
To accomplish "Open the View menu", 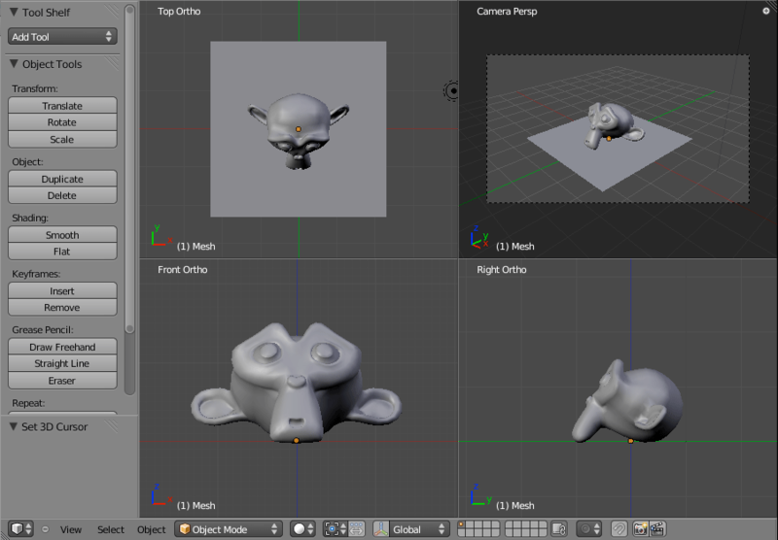I will [x=71, y=529].
